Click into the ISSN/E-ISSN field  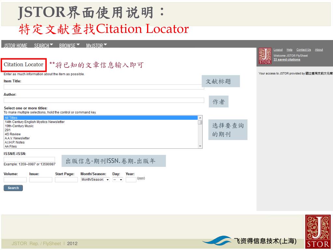point(29,160)
